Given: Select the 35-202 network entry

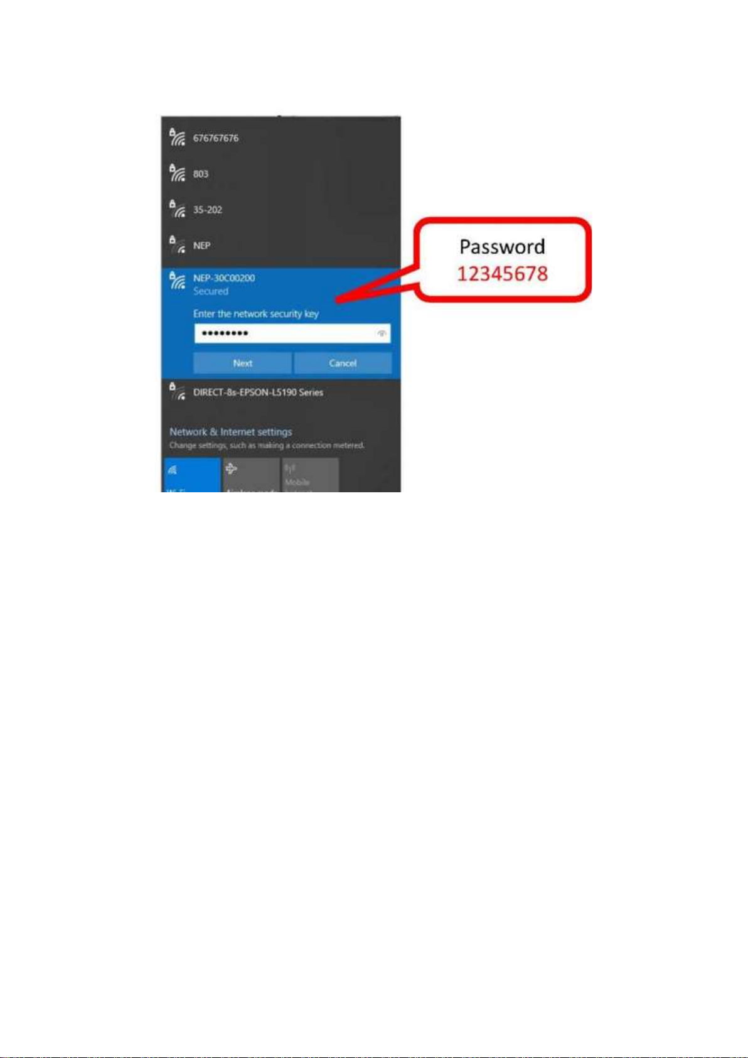Looking at the screenshot, I should coord(280,210).
